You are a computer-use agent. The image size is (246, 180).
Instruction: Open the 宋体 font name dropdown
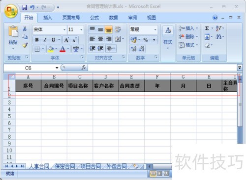pos(64,29)
